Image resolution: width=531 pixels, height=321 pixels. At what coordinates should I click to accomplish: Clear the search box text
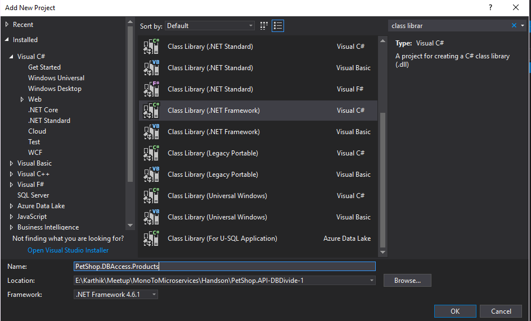[514, 25]
